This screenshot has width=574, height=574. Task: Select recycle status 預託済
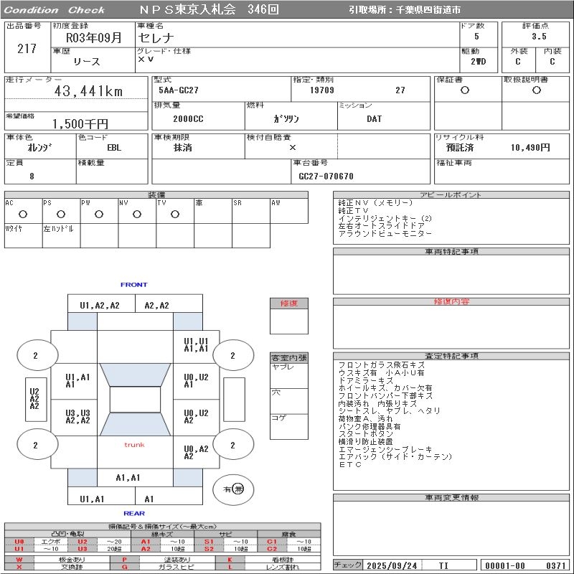coord(460,148)
